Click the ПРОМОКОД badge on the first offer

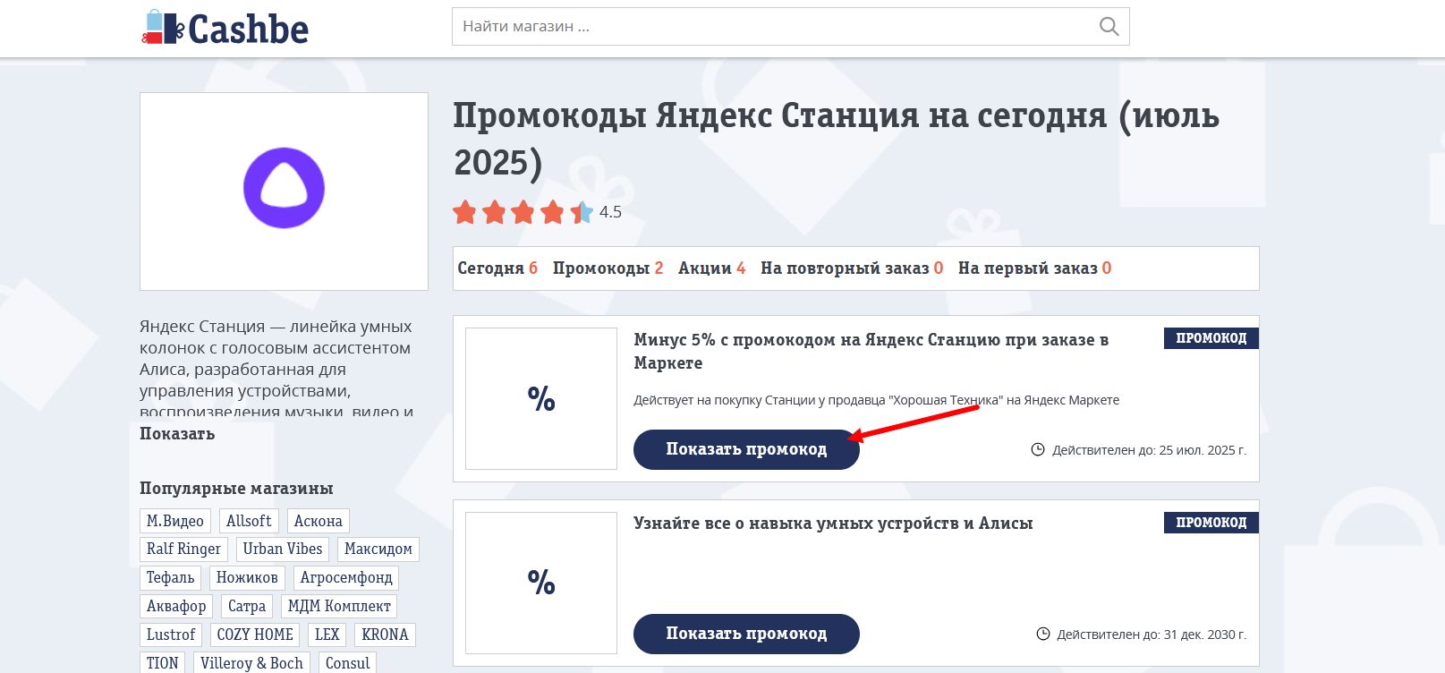click(x=1211, y=338)
